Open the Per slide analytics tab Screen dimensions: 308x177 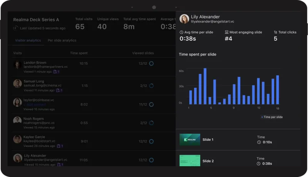point(62,40)
